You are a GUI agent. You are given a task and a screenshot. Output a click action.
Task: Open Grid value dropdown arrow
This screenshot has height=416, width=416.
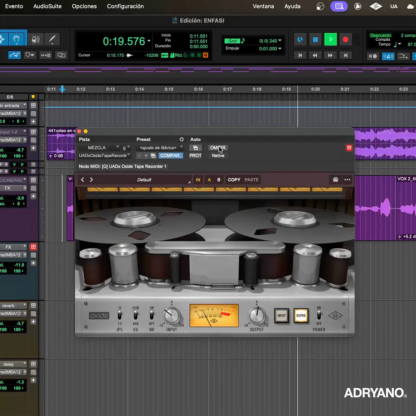[x=280, y=41]
